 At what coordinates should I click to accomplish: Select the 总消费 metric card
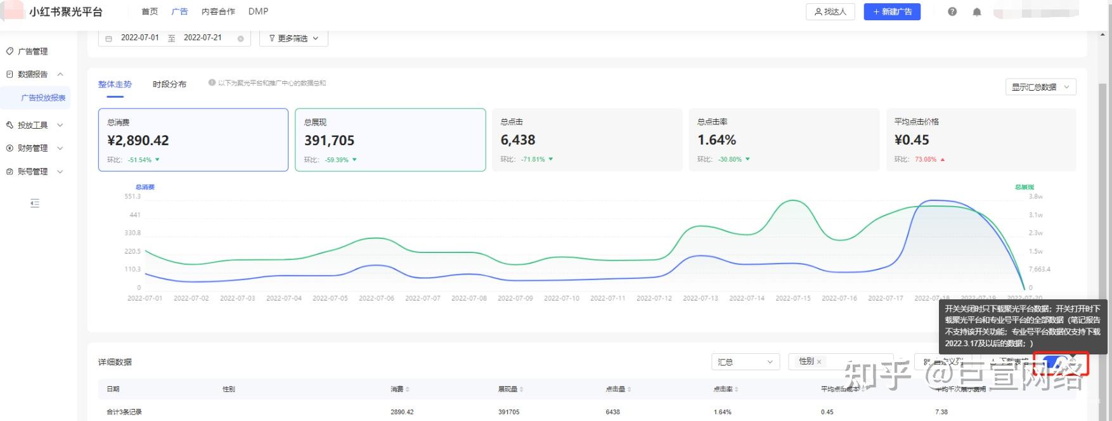point(193,139)
